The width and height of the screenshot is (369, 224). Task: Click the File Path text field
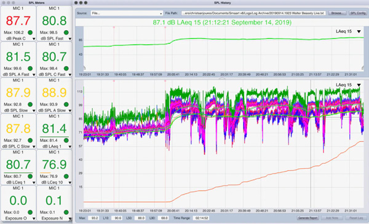coord(253,13)
